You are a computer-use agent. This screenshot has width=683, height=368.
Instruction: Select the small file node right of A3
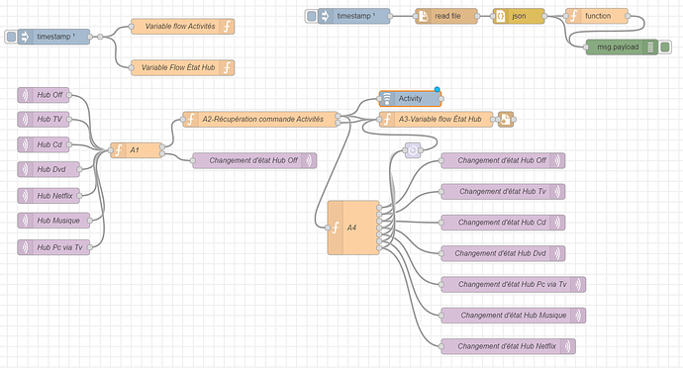coord(506,120)
